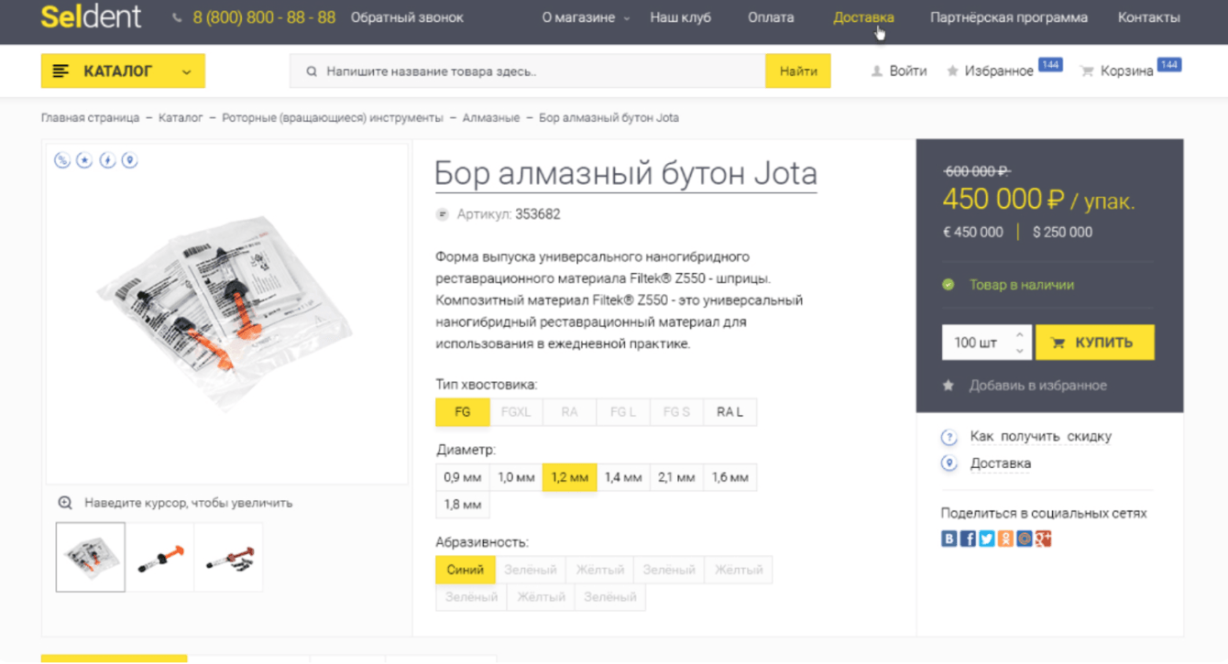Click the second product thumbnail image
Screen dimensions: 1228x664
coord(160,557)
